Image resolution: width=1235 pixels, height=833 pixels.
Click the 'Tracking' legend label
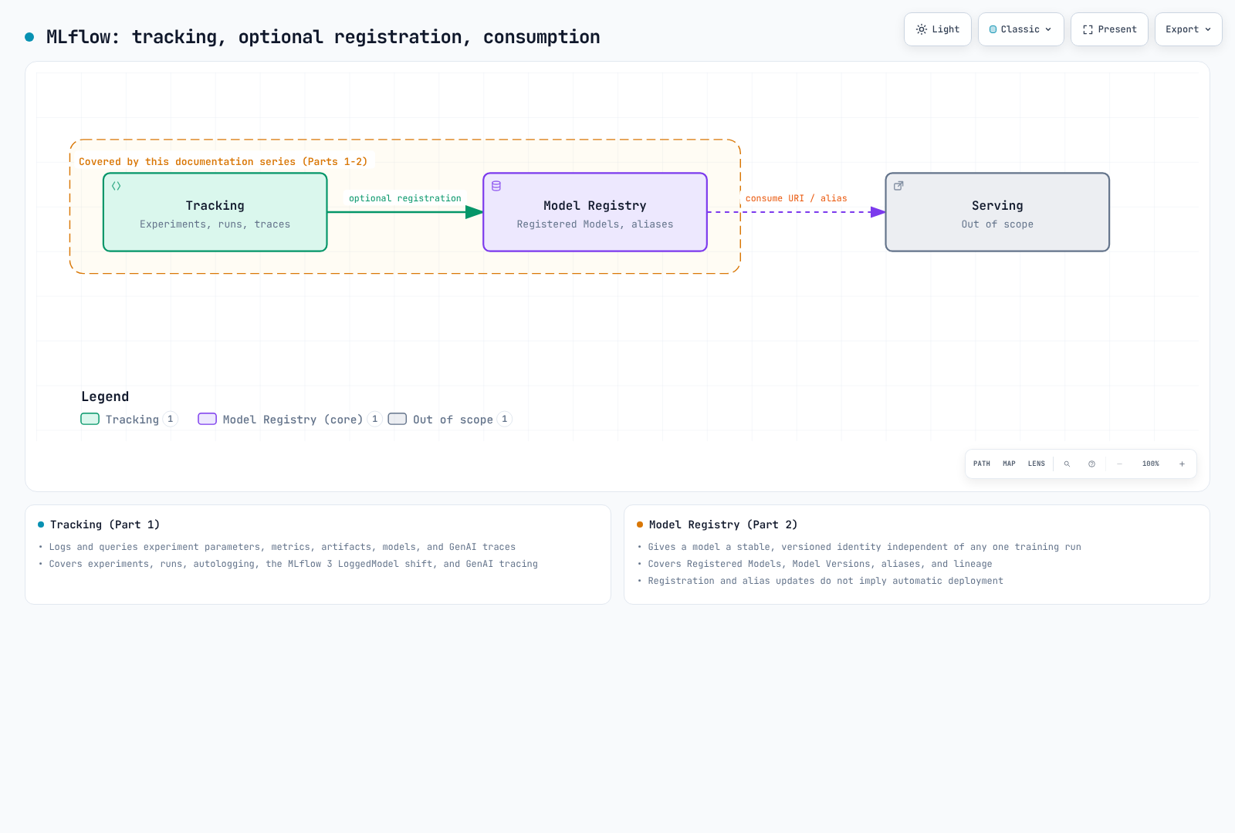(x=132, y=420)
